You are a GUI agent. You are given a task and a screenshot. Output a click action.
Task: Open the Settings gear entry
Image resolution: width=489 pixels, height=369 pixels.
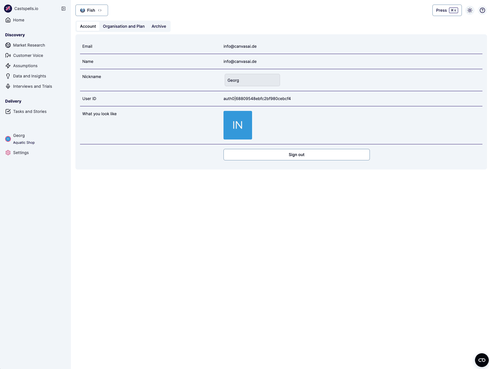click(x=21, y=152)
